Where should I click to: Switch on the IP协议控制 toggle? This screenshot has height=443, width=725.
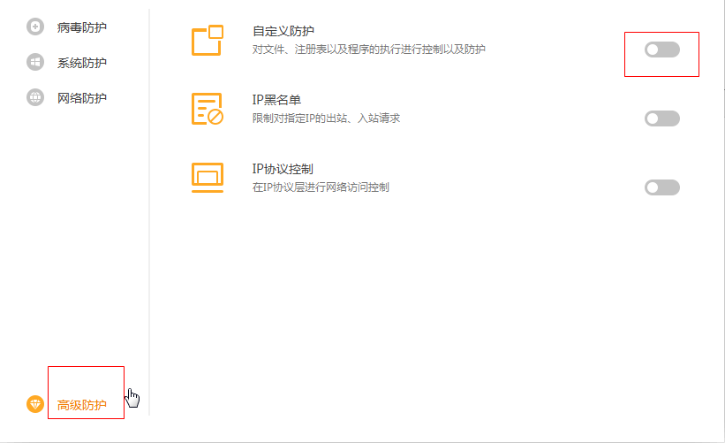(661, 187)
